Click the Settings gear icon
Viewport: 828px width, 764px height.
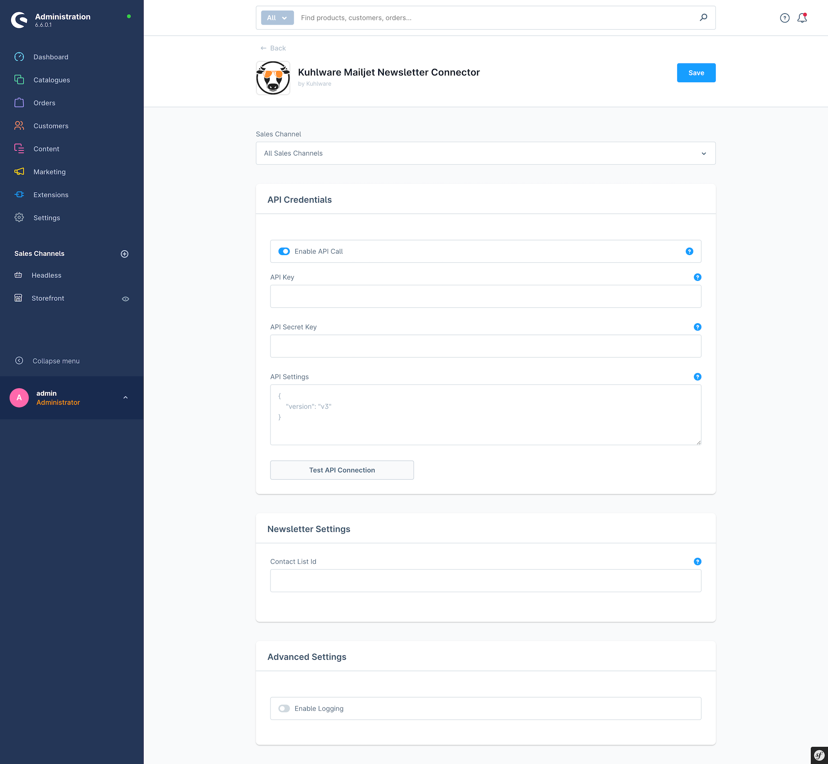tap(19, 218)
